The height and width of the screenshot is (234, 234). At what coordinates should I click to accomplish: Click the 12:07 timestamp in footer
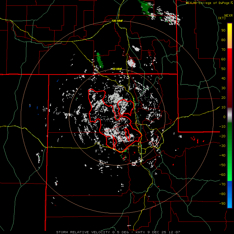click(x=175, y=232)
